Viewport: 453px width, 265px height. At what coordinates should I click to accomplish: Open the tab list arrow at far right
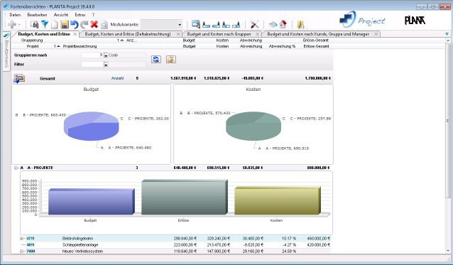tap(447, 34)
